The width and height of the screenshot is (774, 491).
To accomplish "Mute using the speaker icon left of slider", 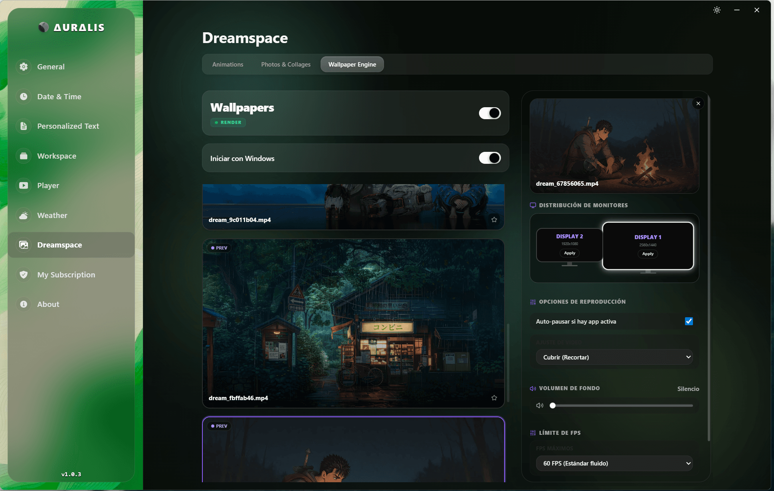I will coord(540,405).
